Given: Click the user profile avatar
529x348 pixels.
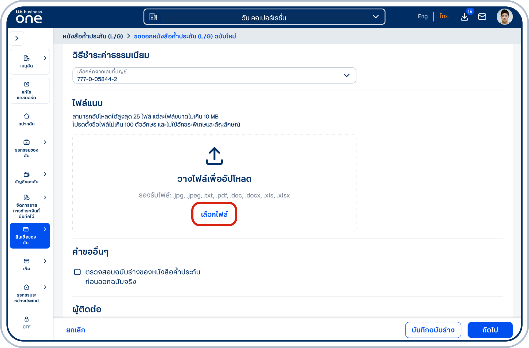Looking at the screenshot, I should click(x=504, y=17).
